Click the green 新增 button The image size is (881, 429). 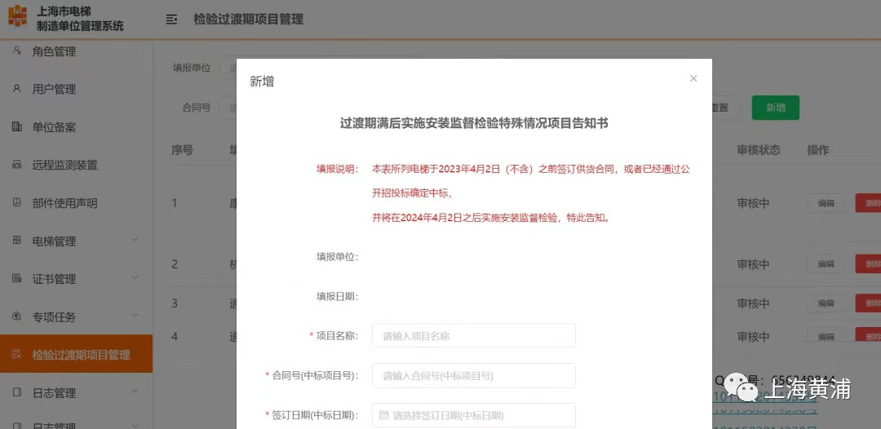(x=775, y=108)
